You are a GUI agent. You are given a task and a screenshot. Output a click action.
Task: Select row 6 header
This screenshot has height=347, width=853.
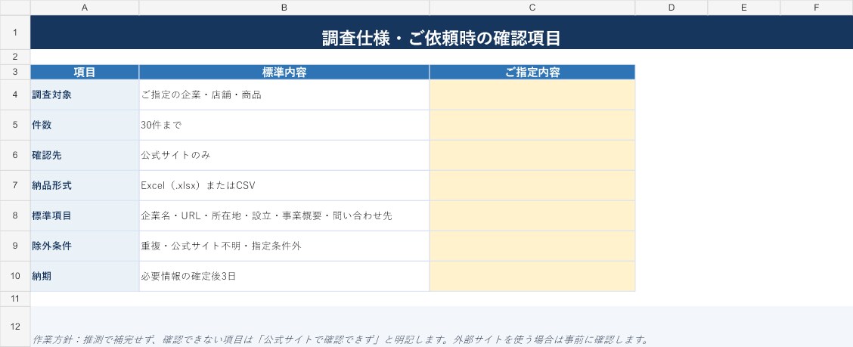coord(14,155)
